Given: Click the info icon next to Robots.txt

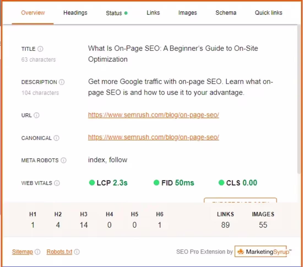Looking at the screenshot, I should click(x=77, y=252).
